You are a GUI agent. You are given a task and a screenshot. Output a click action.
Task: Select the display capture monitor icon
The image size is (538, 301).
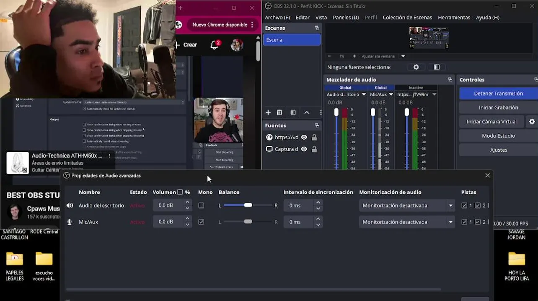(x=269, y=149)
